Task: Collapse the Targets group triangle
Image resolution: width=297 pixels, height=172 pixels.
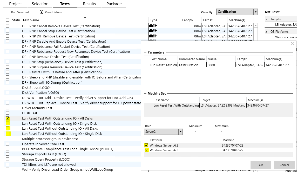Action: [x=267, y=19]
